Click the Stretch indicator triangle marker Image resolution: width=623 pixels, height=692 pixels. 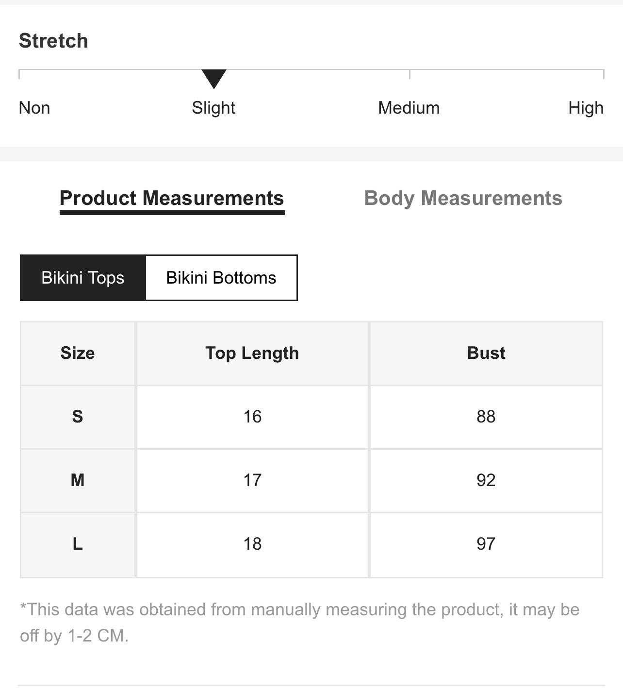(x=214, y=79)
